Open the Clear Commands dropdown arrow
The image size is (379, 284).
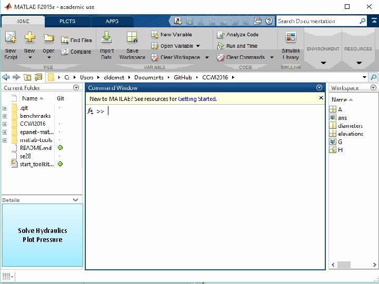click(x=272, y=57)
